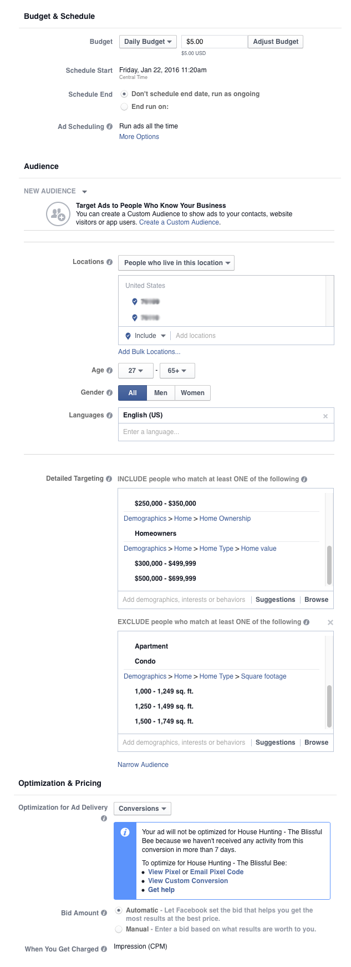This screenshot has width=351, height=967.
Task: Click the info icon beside Languages label
Action: [109, 416]
